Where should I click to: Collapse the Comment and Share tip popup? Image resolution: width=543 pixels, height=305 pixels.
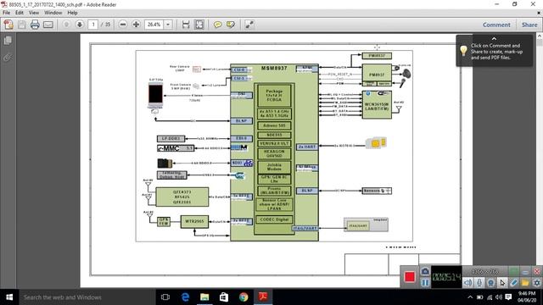[x=494, y=38]
